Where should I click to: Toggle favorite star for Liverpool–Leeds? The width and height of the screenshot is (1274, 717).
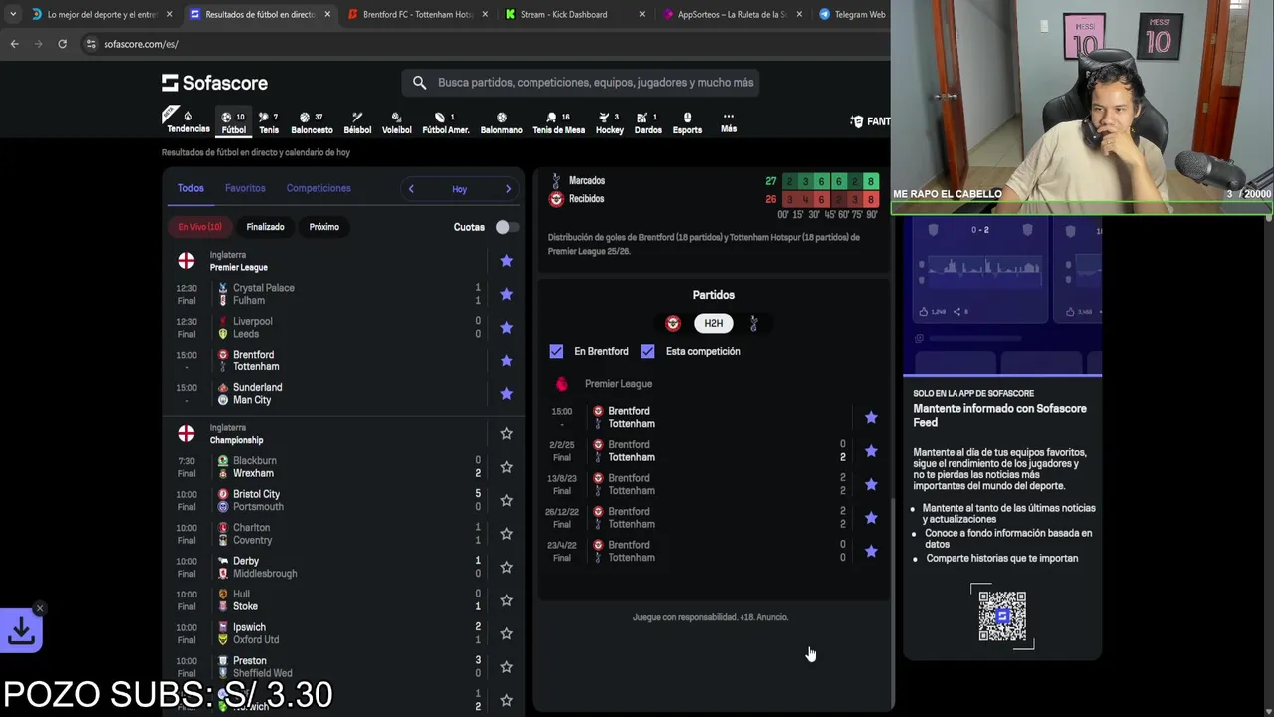506,328
